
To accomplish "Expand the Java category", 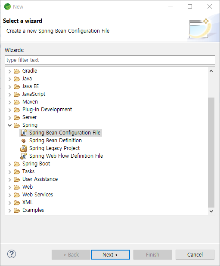I will point(10,79).
